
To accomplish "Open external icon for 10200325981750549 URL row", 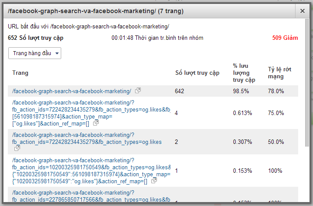I will click(x=154, y=180).
